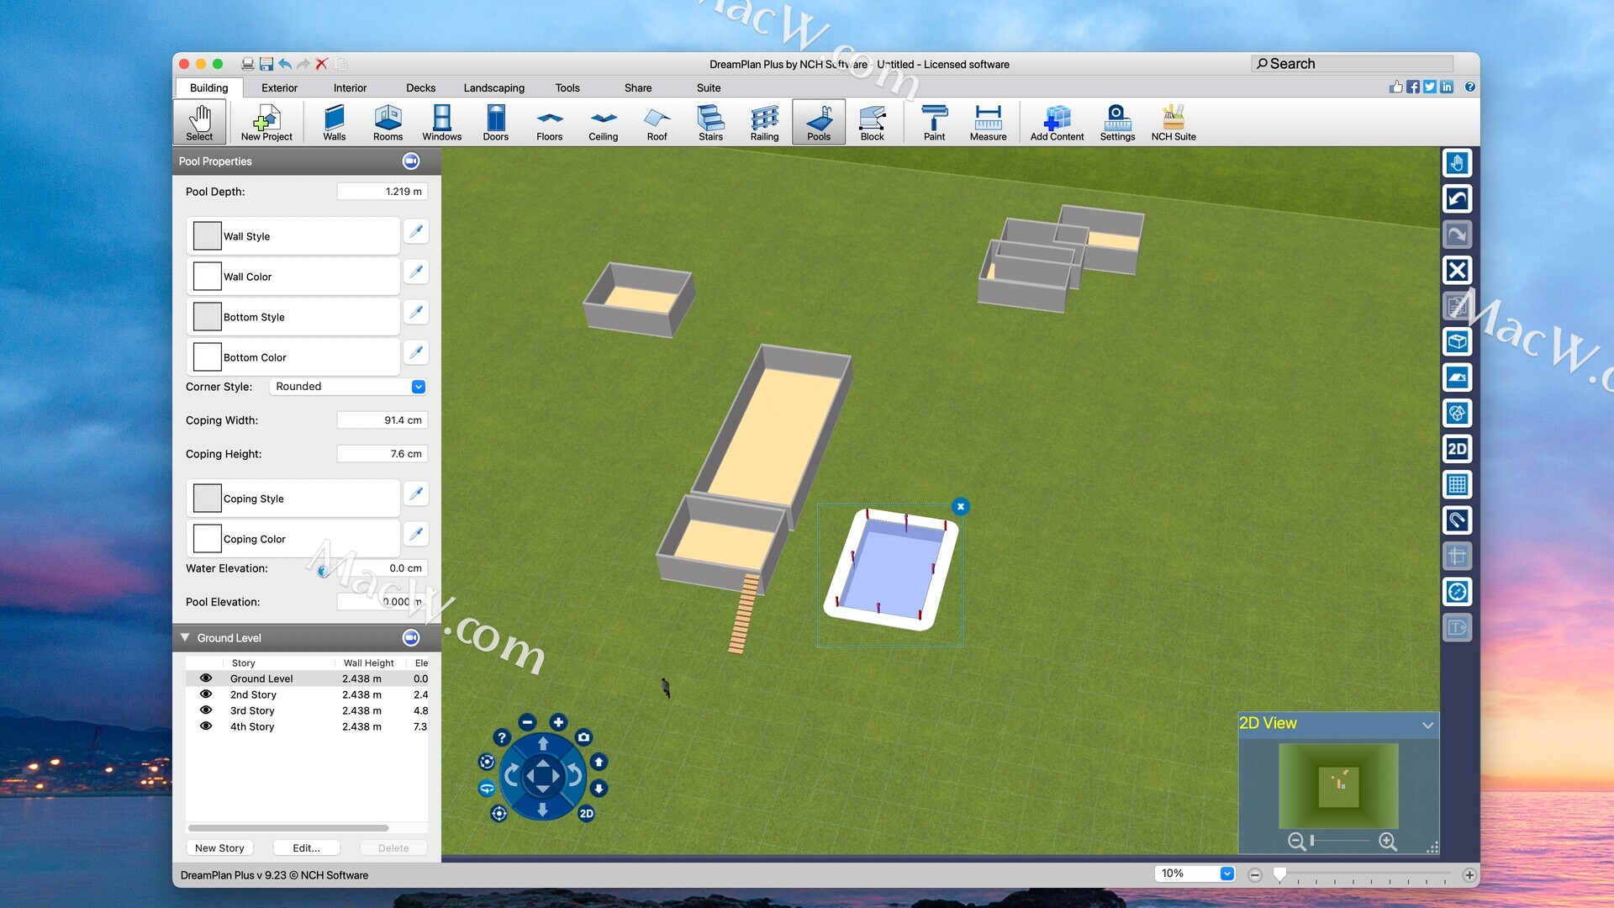Image resolution: width=1614 pixels, height=908 pixels.
Task: Click zoom out minus in status bar
Action: 1254,874
